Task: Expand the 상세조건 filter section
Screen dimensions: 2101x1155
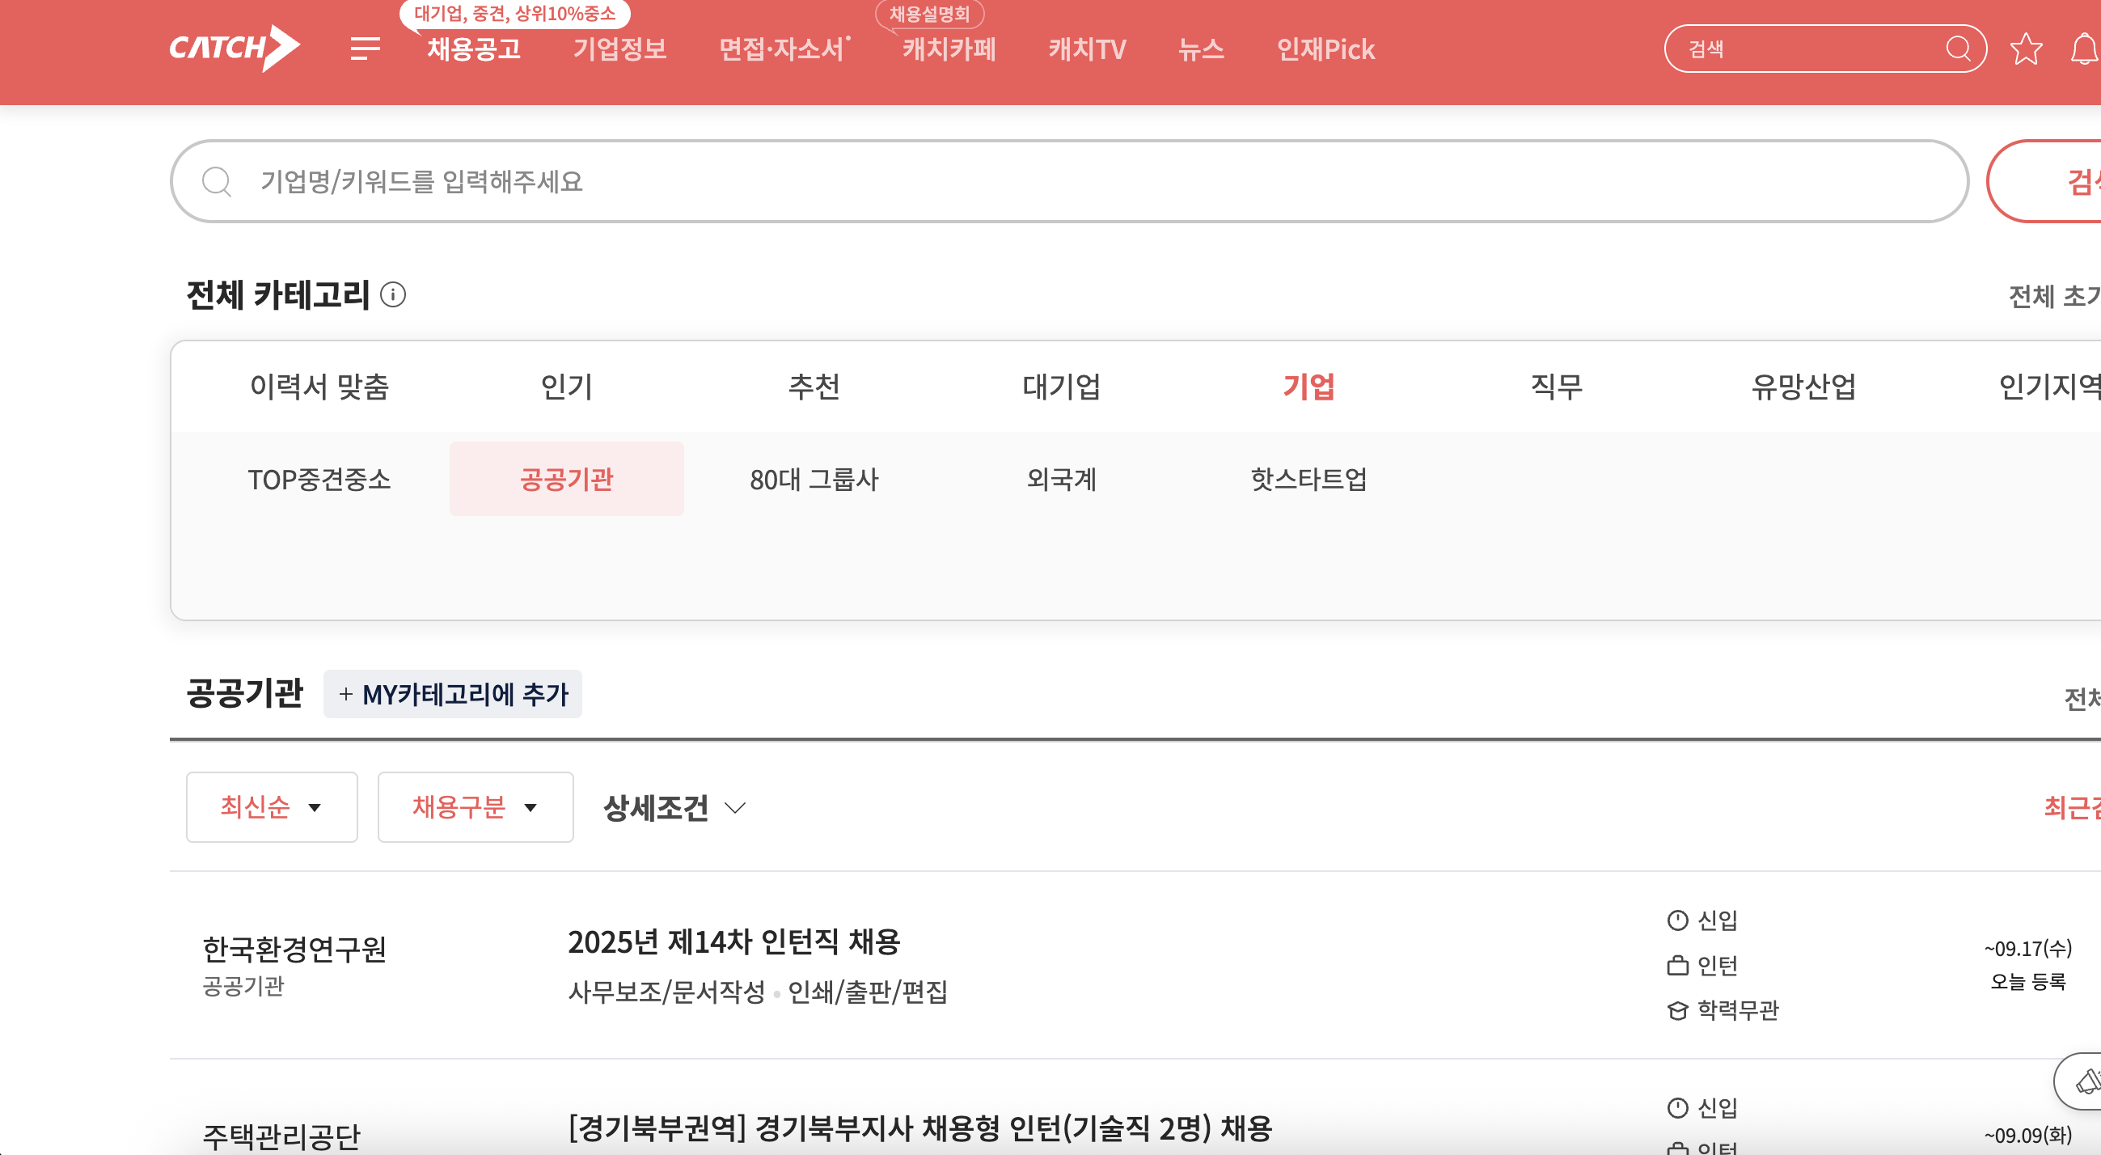Action: click(x=674, y=807)
